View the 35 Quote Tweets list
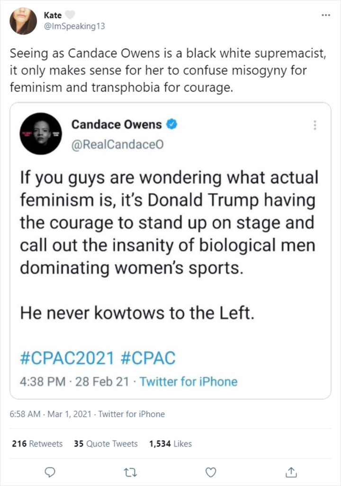 click(x=106, y=444)
